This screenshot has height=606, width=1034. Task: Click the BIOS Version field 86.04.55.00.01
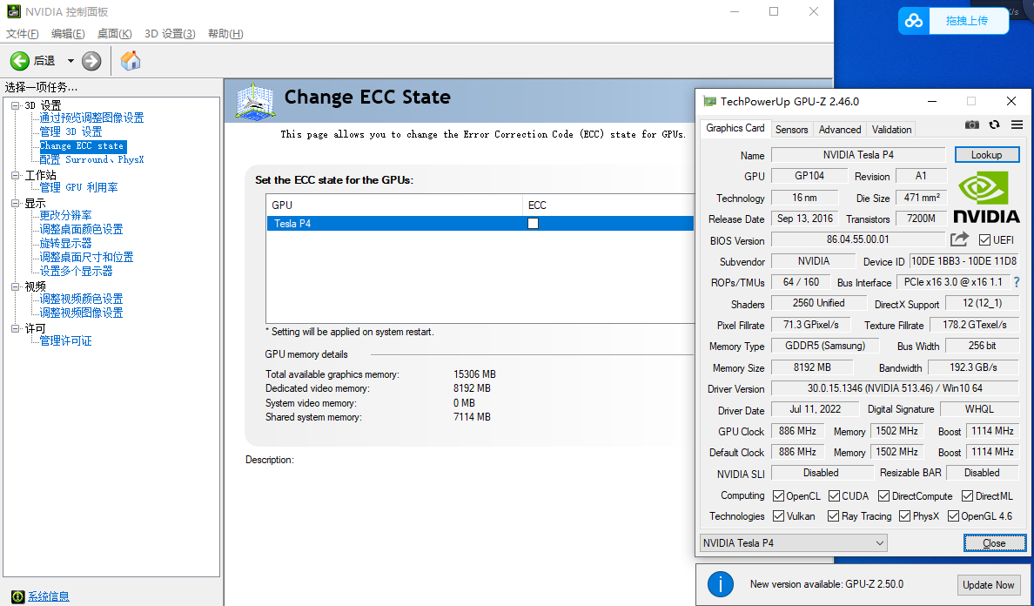pyautogui.click(x=858, y=239)
